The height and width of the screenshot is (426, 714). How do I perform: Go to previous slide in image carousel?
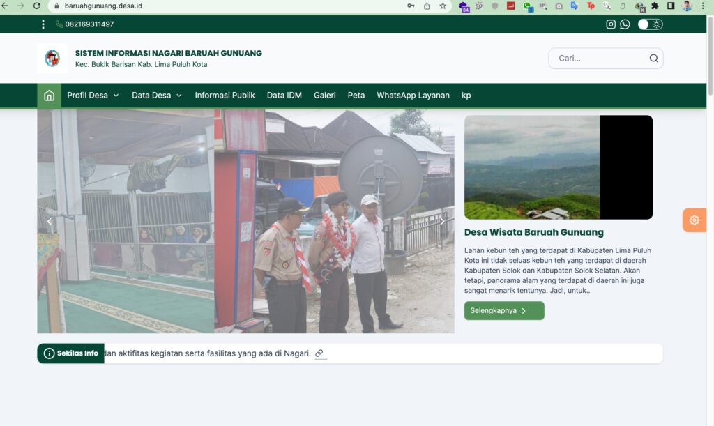tap(50, 221)
